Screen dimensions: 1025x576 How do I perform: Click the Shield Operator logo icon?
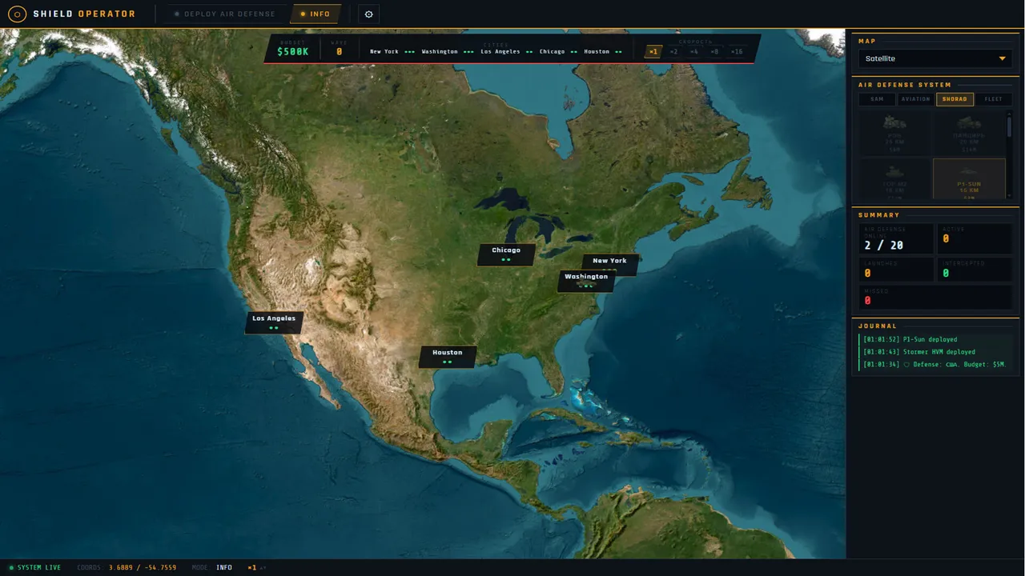pyautogui.click(x=17, y=14)
